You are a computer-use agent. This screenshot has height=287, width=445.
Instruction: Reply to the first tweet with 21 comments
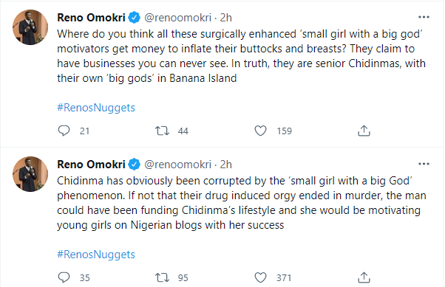(x=64, y=131)
